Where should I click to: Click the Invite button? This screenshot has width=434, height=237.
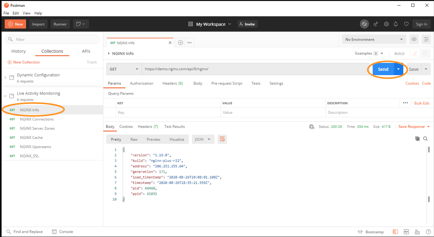point(247,24)
